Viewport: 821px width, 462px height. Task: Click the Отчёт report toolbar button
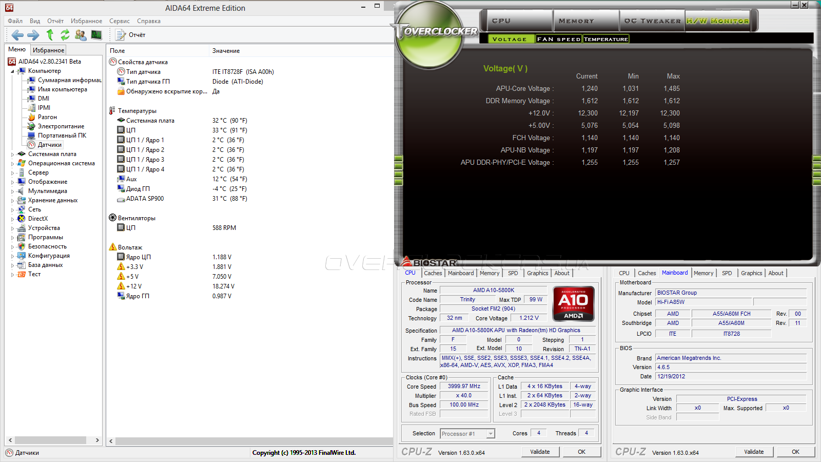(x=131, y=35)
